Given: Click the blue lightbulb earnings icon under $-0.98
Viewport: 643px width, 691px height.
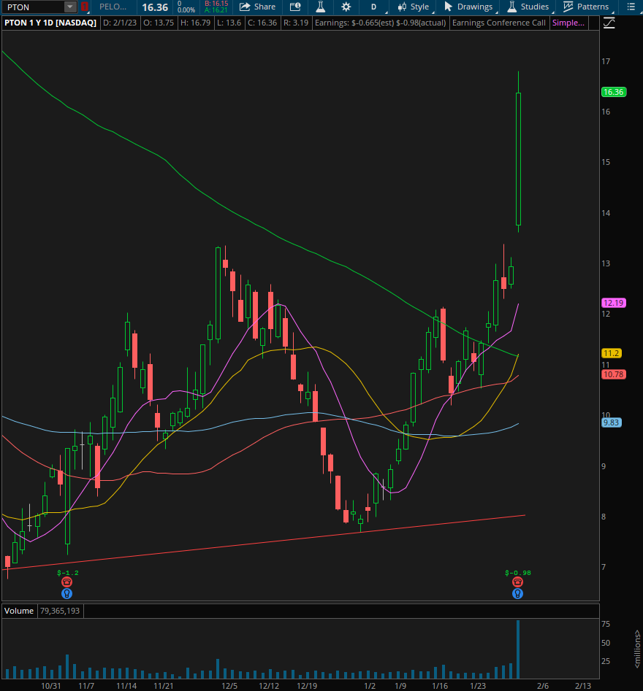Looking at the screenshot, I should pyautogui.click(x=517, y=594).
